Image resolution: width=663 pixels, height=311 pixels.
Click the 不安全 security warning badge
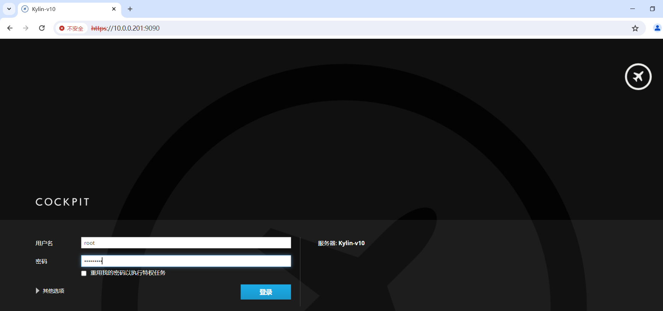click(x=72, y=28)
